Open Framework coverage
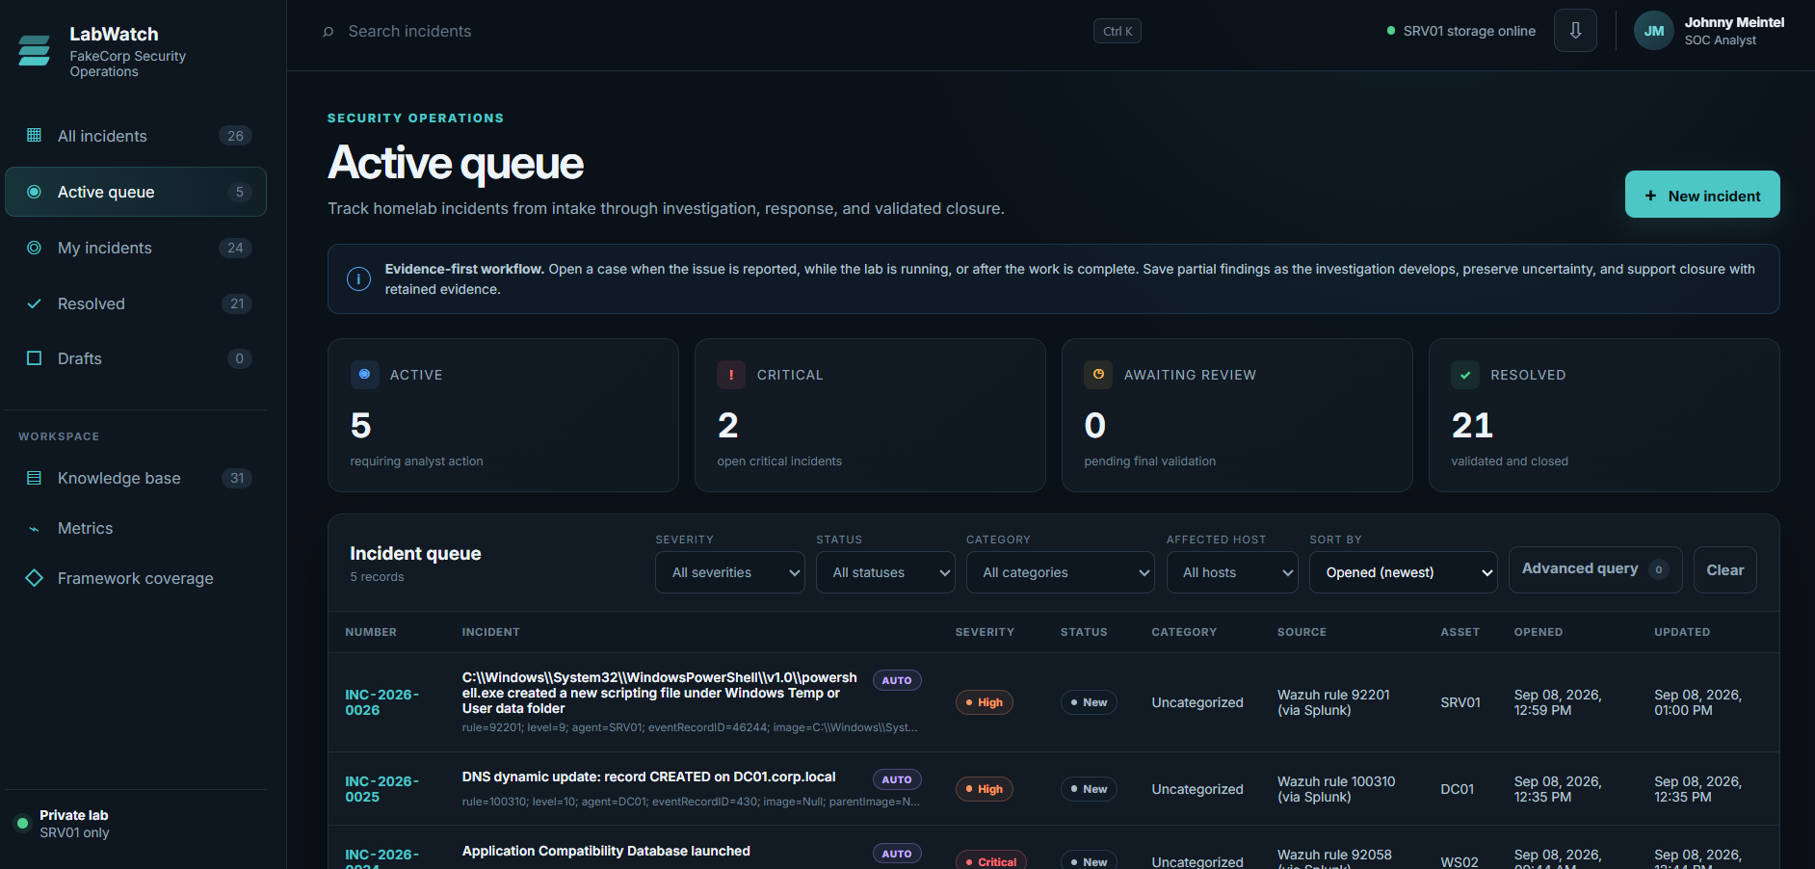Viewport: 1815px width, 869px height. tap(136, 578)
